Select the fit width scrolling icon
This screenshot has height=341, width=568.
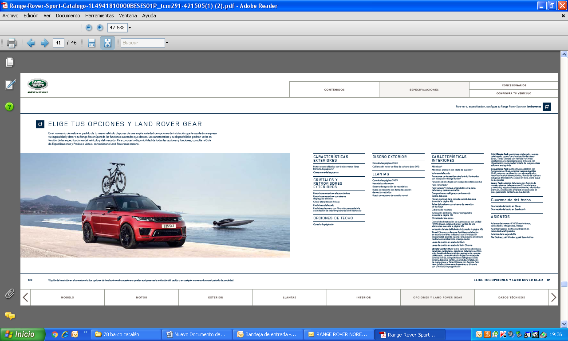coord(91,43)
